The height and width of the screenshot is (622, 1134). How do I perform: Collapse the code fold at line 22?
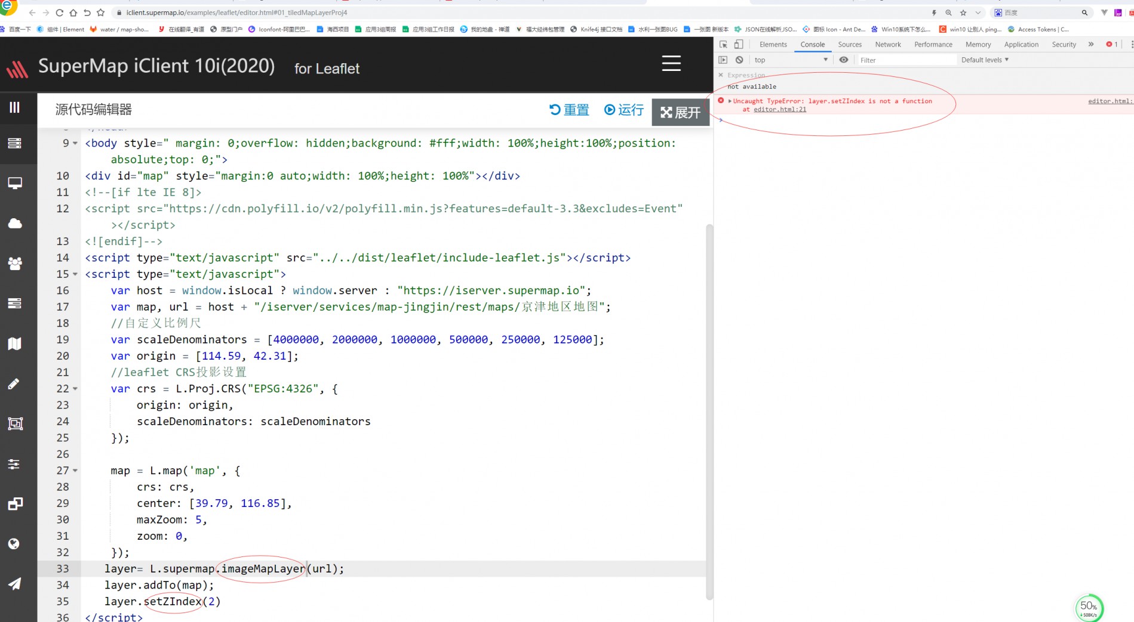[75, 389]
